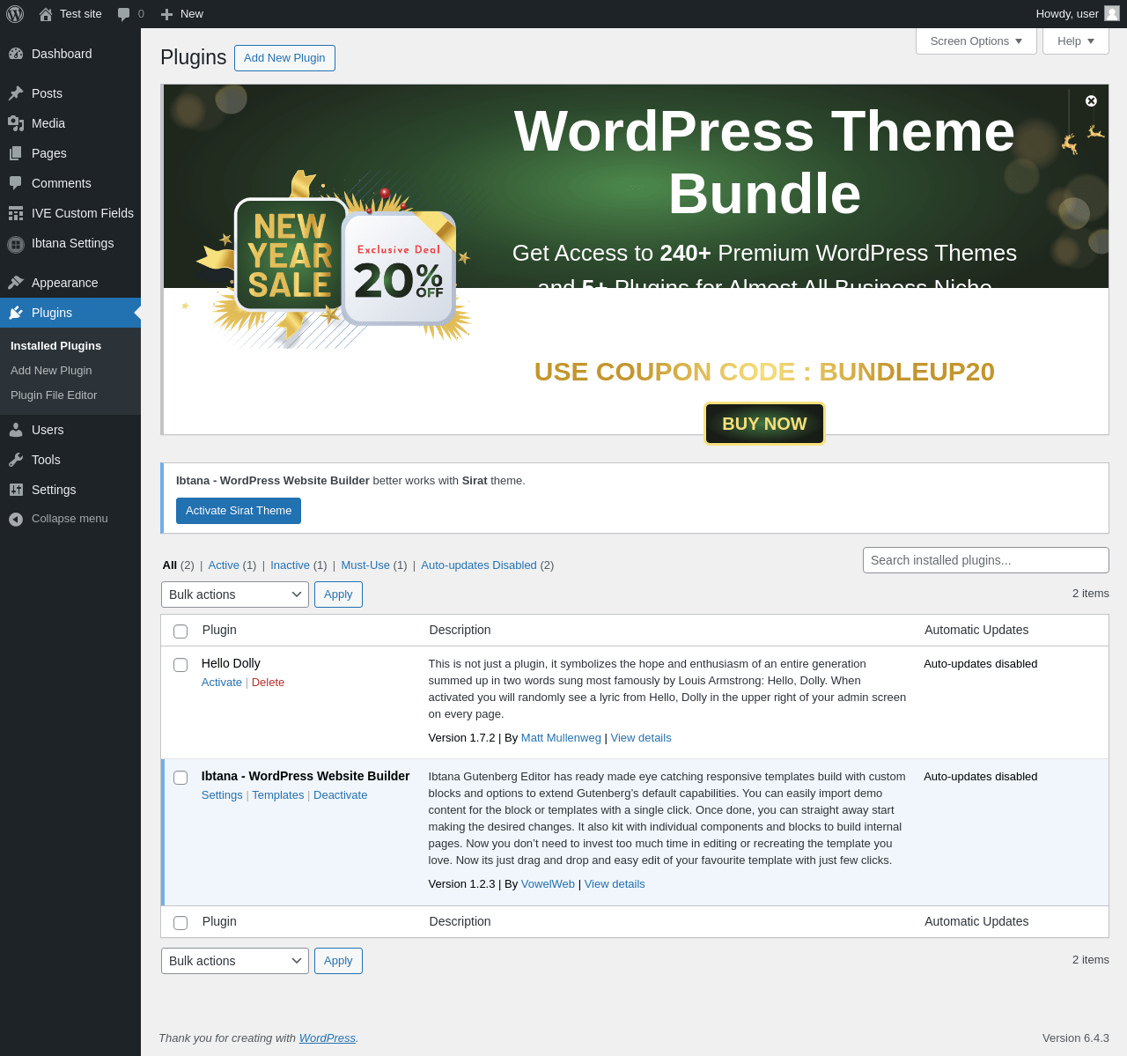
Task: Click the Pages icon in sidebar
Action: click(x=16, y=153)
